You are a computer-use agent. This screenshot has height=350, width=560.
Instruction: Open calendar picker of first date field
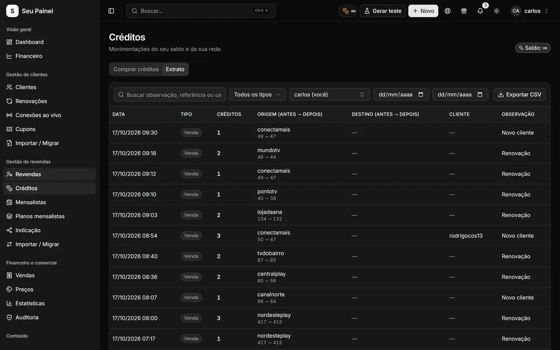pos(421,94)
